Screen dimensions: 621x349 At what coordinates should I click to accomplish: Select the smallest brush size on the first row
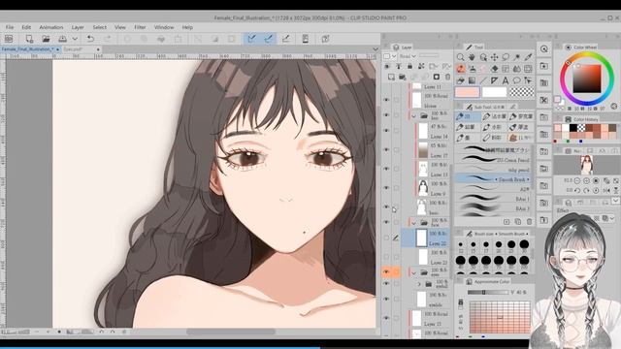tap(461, 244)
